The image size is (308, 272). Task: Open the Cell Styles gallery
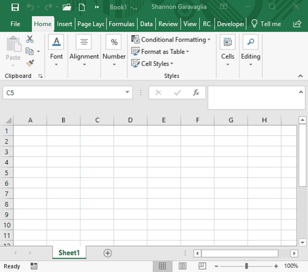152,63
